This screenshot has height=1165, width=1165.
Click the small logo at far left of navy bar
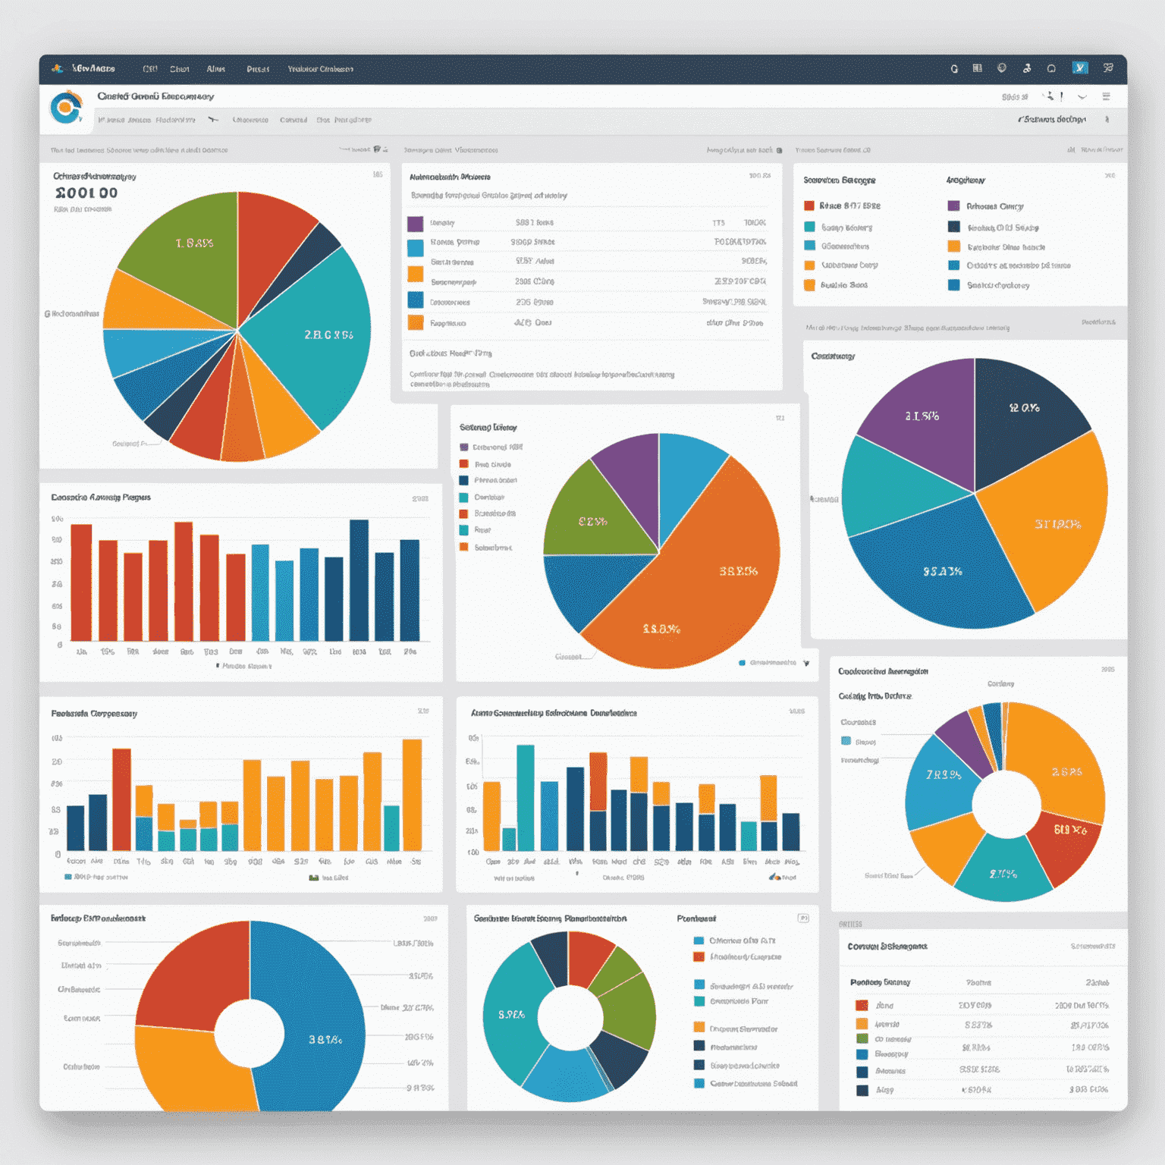click(x=57, y=68)
